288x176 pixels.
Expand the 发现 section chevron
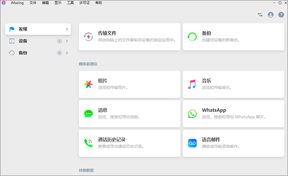tap(67, 29)
